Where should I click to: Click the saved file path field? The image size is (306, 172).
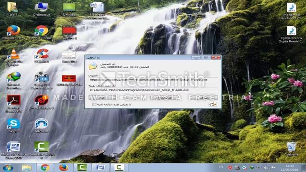coord(153,90)
